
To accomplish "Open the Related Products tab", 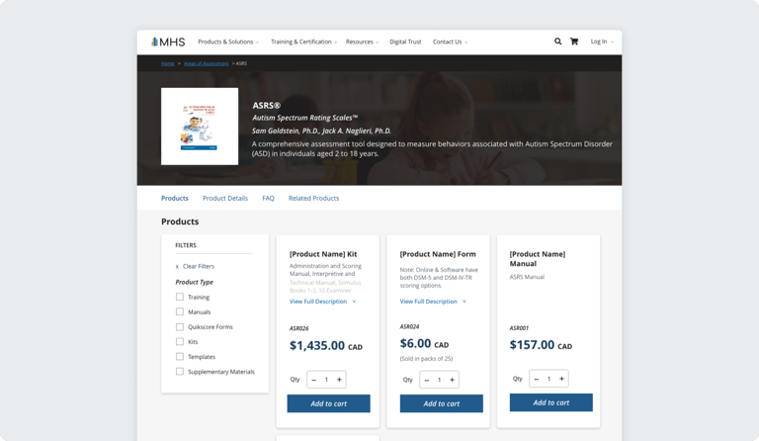I will [x=313, y=199].
